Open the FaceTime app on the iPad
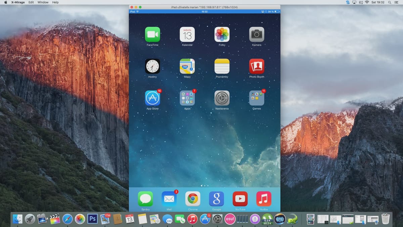The width and height of the screenshot is (403, 227). click(152, 34)
